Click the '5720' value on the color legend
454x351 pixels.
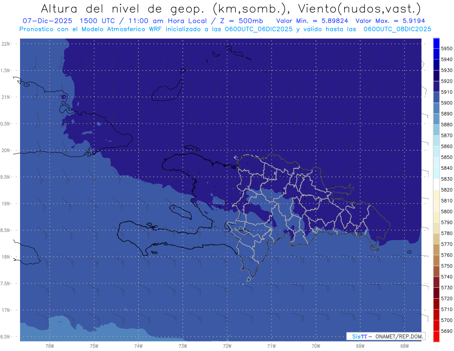446,298
